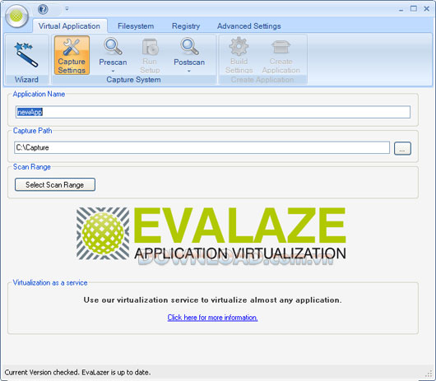The height and width of the screenshot is (381, 436).
Task: Open the 'Click here for more information' link
Action: tap(212, 318)
